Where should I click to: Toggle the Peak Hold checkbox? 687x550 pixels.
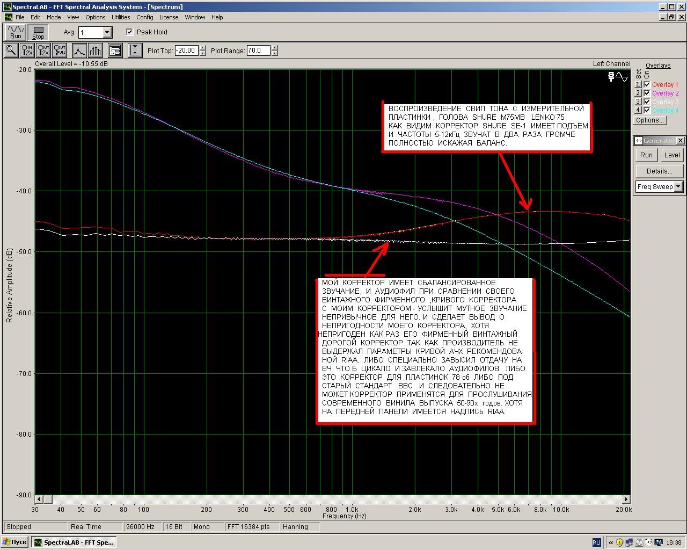(x=129, y=32)
